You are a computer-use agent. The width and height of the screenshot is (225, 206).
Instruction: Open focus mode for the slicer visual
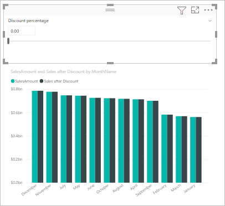coord(195,10)
